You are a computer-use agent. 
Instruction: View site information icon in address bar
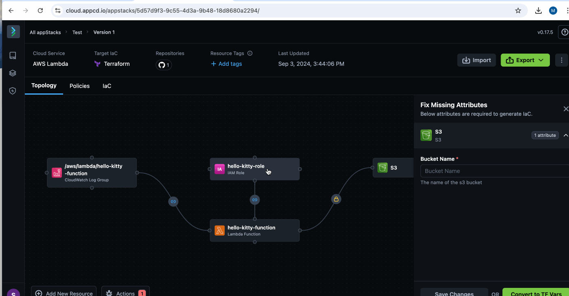(x=57, y=11)
